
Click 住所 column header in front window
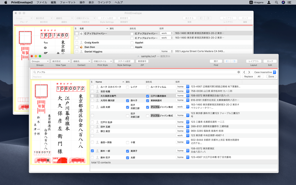[209, 82]
